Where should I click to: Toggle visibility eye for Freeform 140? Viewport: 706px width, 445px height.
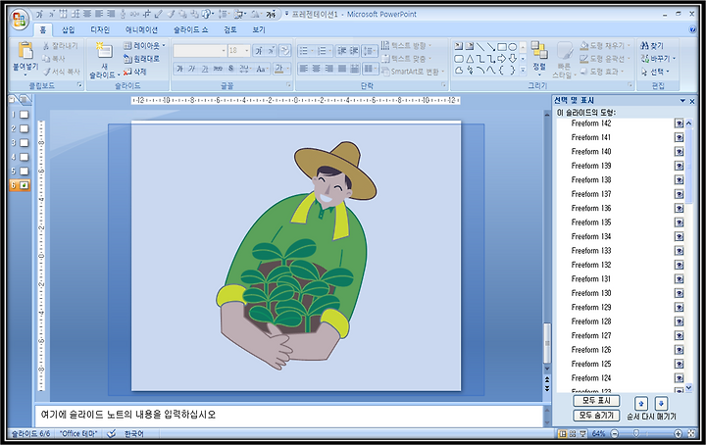pyautogui.click(x=679, y=152)
